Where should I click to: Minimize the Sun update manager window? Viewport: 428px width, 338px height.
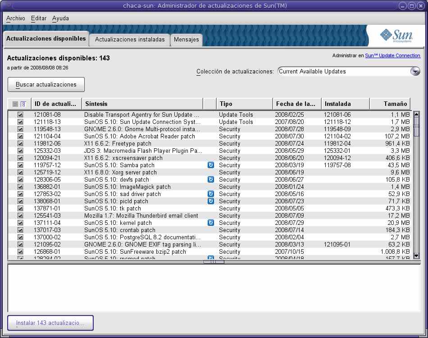coord(403,6)
